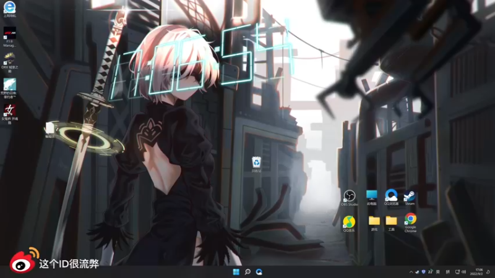495x278 pixels.
Task: Open the Recycle Bin
Action: (x=256, y=164)
